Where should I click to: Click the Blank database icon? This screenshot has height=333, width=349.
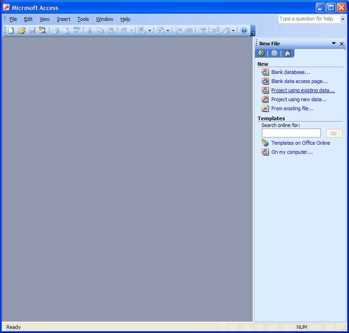pyautogui.click(x=265, y=72)
